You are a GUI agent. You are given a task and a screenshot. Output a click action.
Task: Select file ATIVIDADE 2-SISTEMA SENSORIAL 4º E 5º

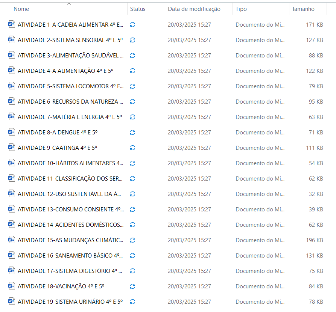click(x=70, y=40)
